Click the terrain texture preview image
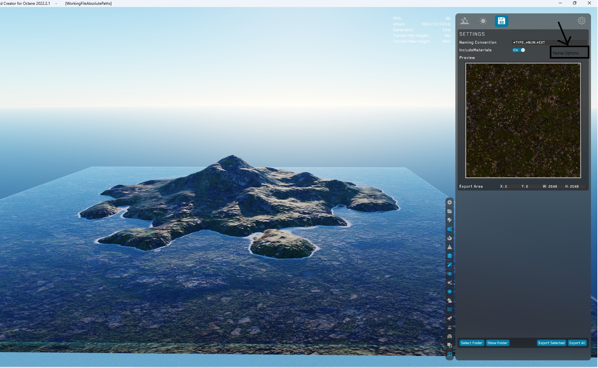598x368 pixels. pyautogui.click(x=523, y=120)
